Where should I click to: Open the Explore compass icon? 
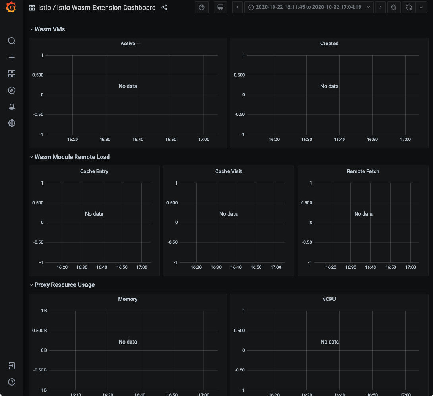[x=12, y=90]
